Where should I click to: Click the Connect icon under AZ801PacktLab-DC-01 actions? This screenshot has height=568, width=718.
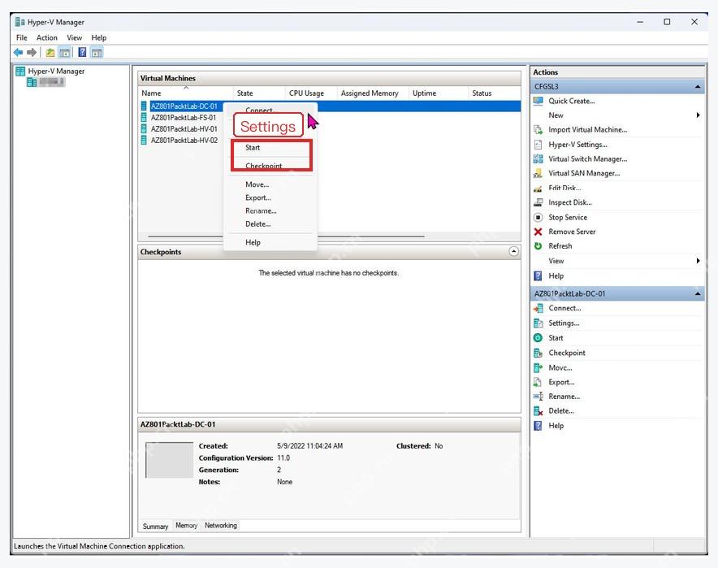pyautogui.click(x=538, y=309)
